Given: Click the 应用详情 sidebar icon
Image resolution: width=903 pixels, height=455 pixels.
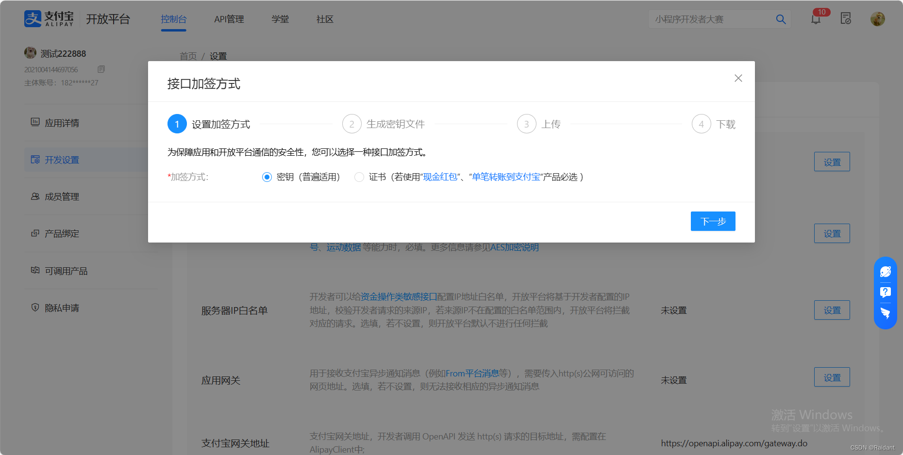Looking at the screenshot, I should click(x=35, y=122).
